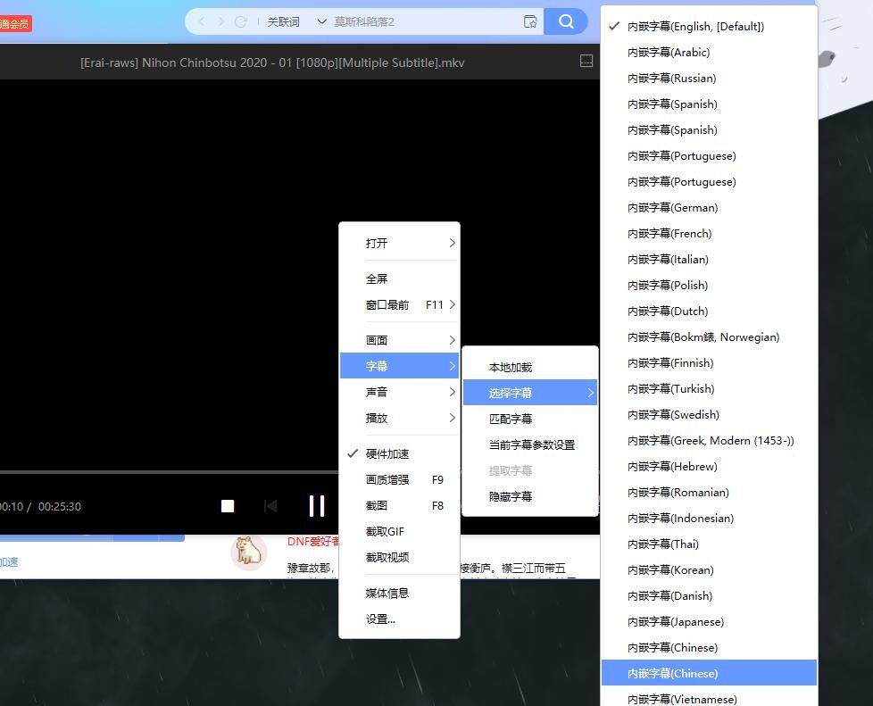873x706 pixels.
Task: Select the checked English [Default] embedded subtitle
Action: point(695,27)
